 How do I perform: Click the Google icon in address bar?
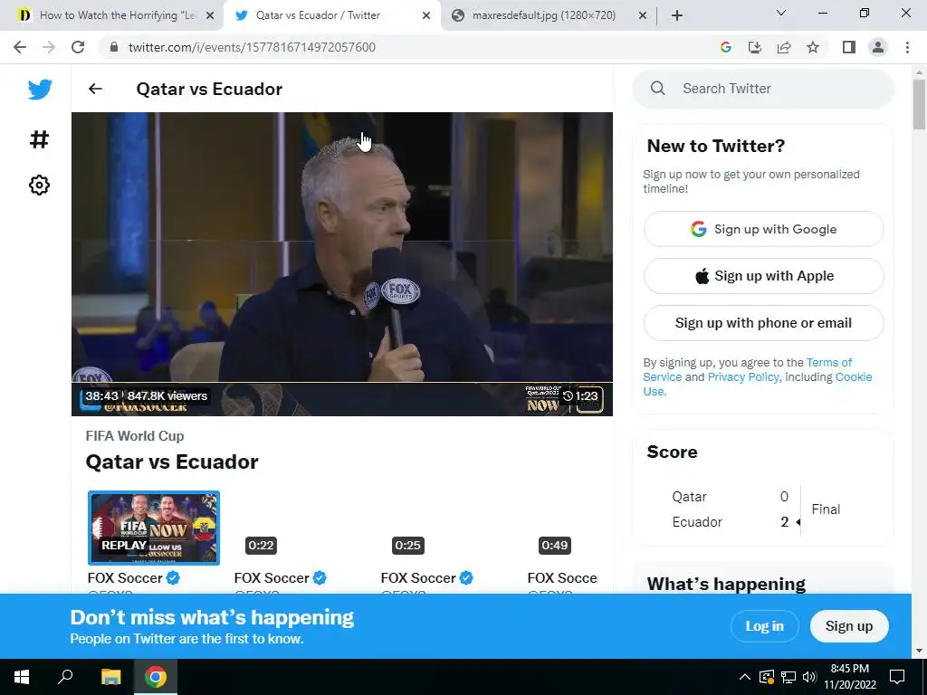[726, 47]
